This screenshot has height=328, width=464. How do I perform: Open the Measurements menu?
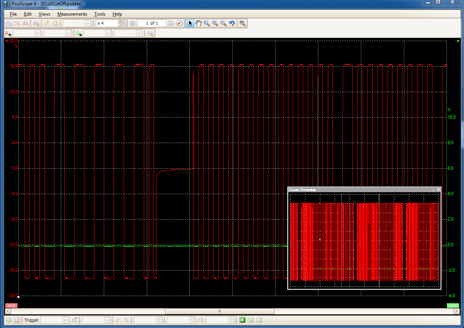coord(72,14)
